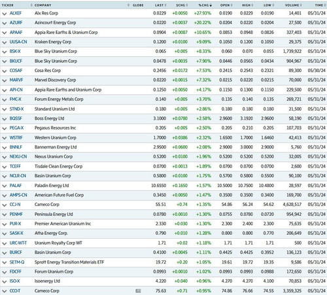The width and height of the screenshot is (327, 295).
Task: Select company name Kraken Energy Corp
Action: click(x=53, y=42)
